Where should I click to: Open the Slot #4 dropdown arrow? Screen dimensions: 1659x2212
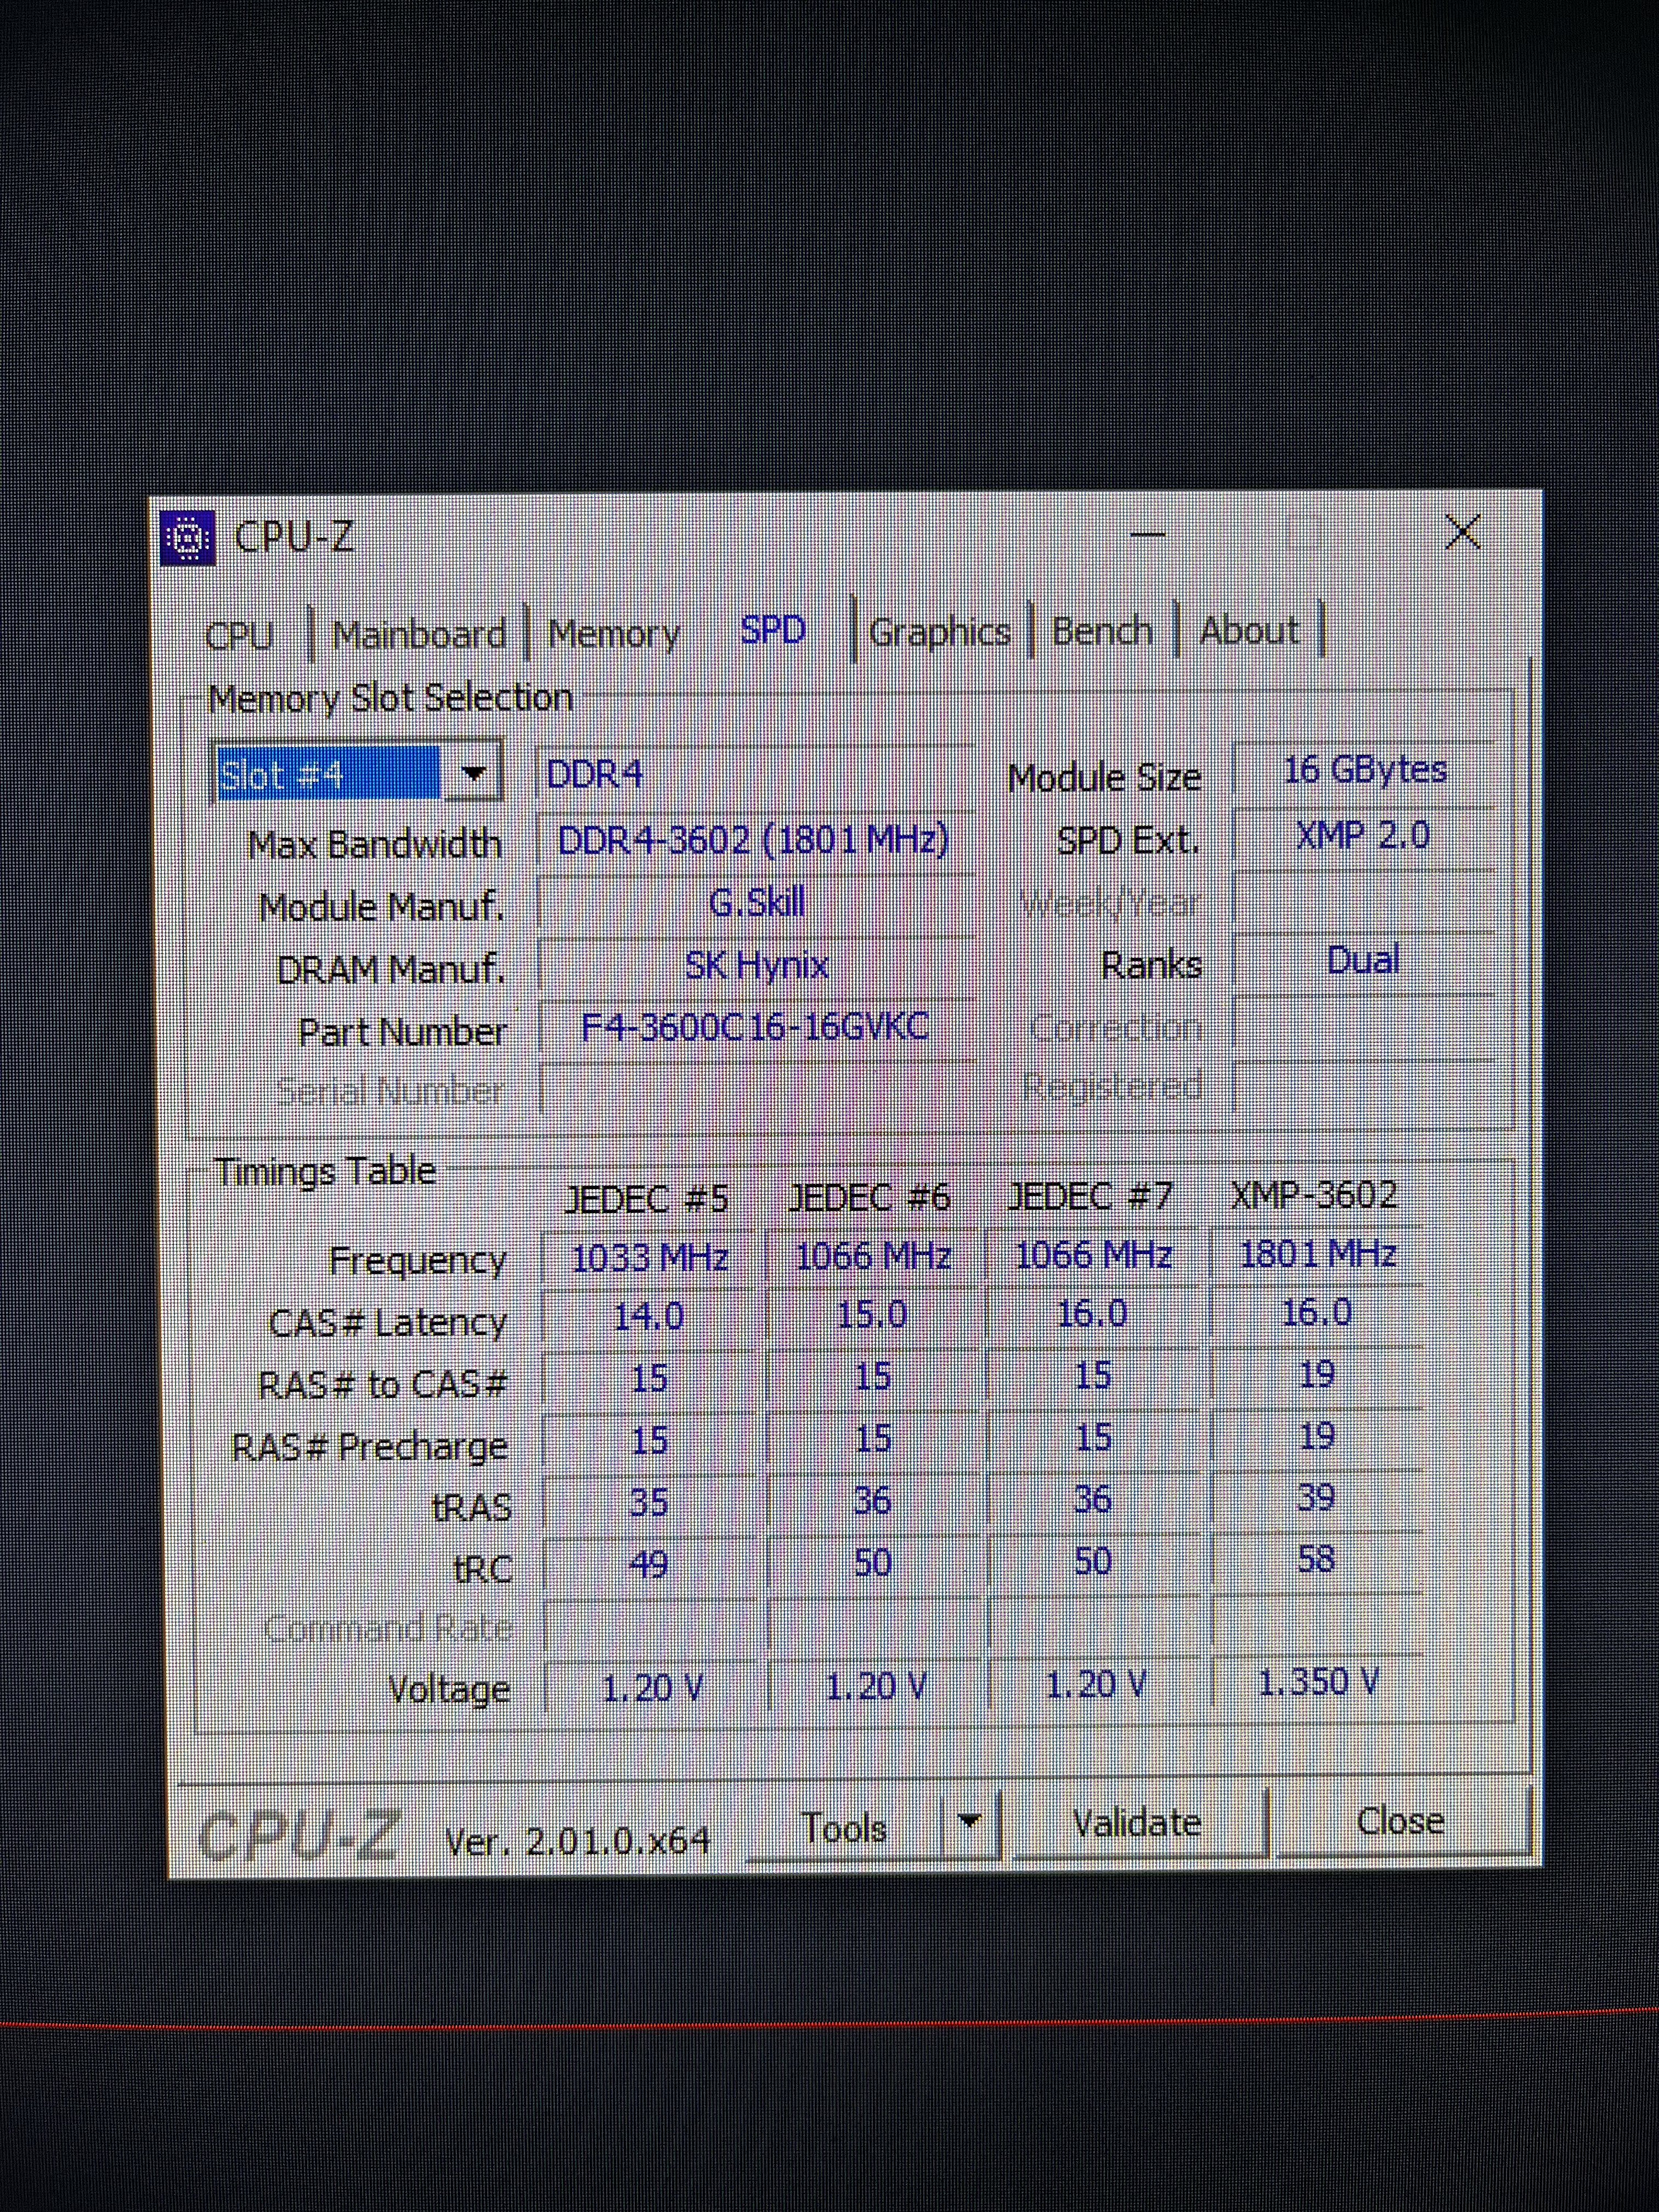pyautogui.click(x=473, y=773)
